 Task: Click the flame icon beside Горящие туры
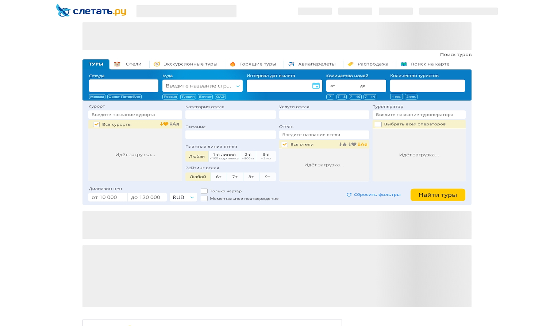[232, 64]
